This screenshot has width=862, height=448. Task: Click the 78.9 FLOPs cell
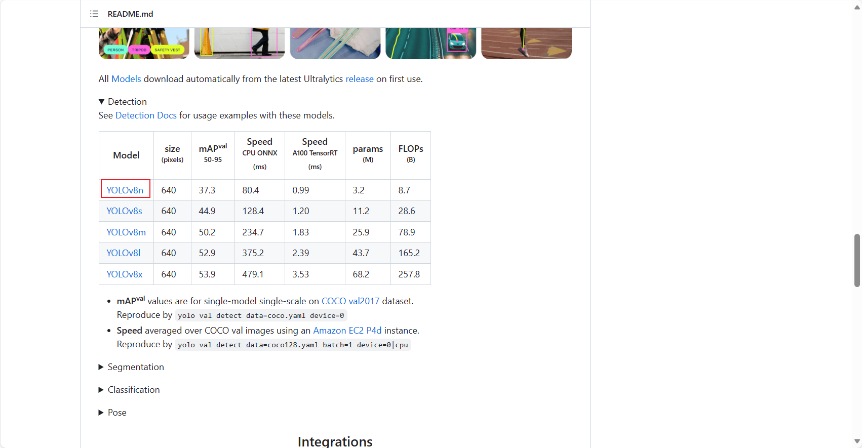point(411,232)
